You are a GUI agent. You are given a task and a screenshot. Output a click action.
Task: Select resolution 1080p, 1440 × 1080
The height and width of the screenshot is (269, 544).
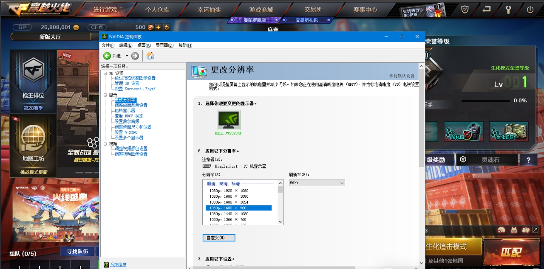(x=238, y=214)
